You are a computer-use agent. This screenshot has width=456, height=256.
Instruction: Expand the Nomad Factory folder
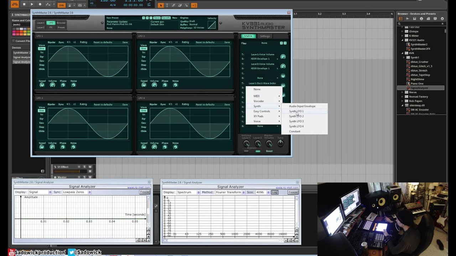point(403,97)
